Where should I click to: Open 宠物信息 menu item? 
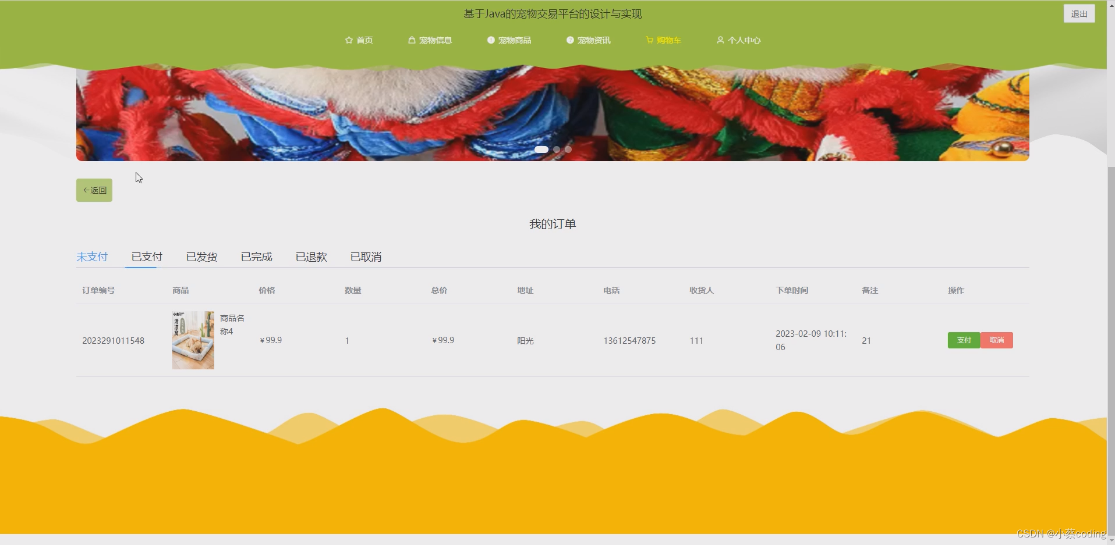coord(430,40)
